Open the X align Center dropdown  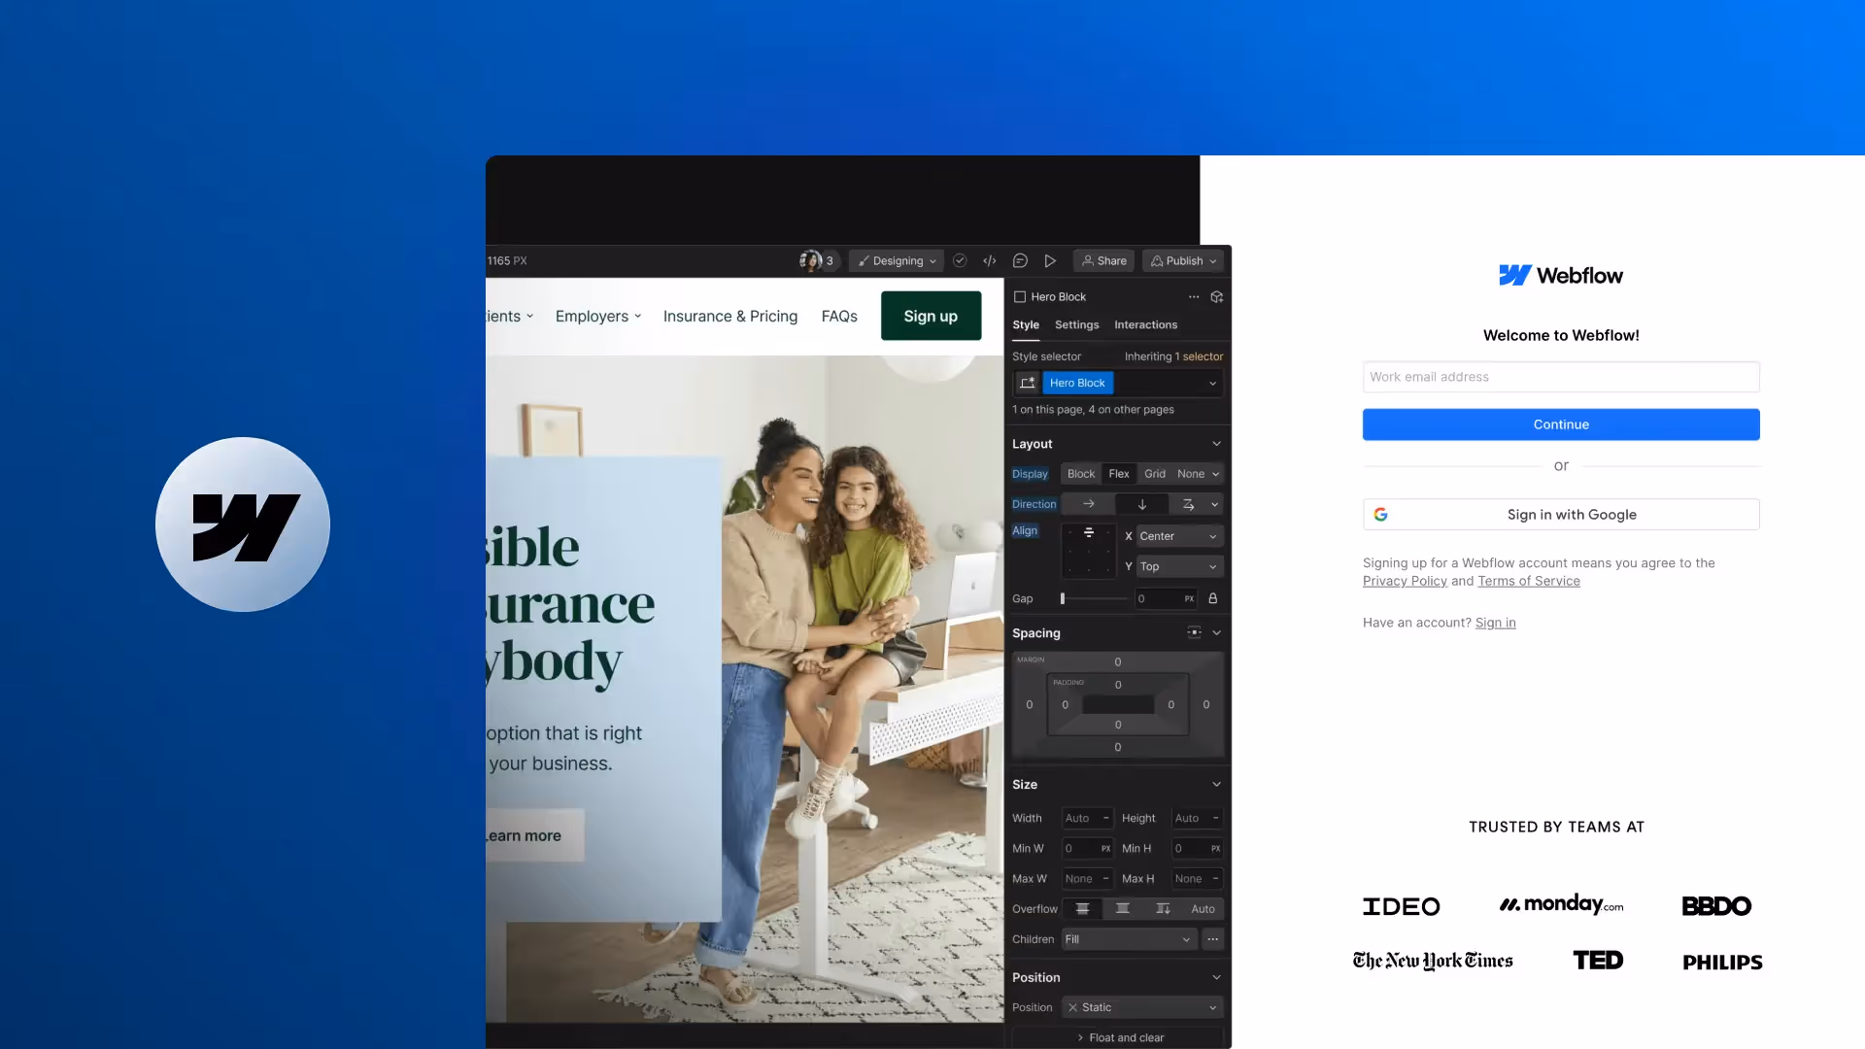click(1177, 536)
